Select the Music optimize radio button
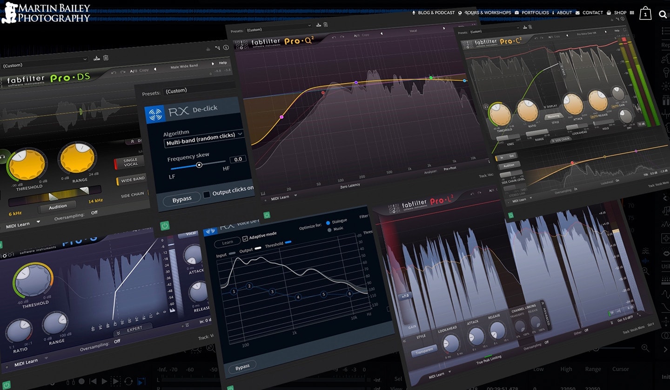The height and width of the screenshot is (390, 670). click(329, 229)
